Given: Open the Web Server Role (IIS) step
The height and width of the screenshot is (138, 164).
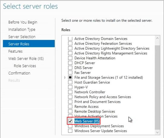Looking at the screenshot, I should (26, 59).
